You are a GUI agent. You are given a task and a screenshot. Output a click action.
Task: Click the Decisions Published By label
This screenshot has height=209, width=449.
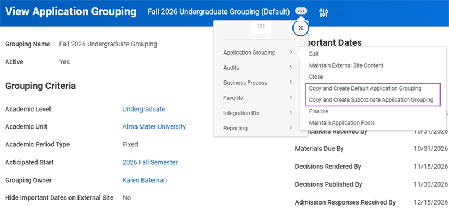[x=329, y=184]
